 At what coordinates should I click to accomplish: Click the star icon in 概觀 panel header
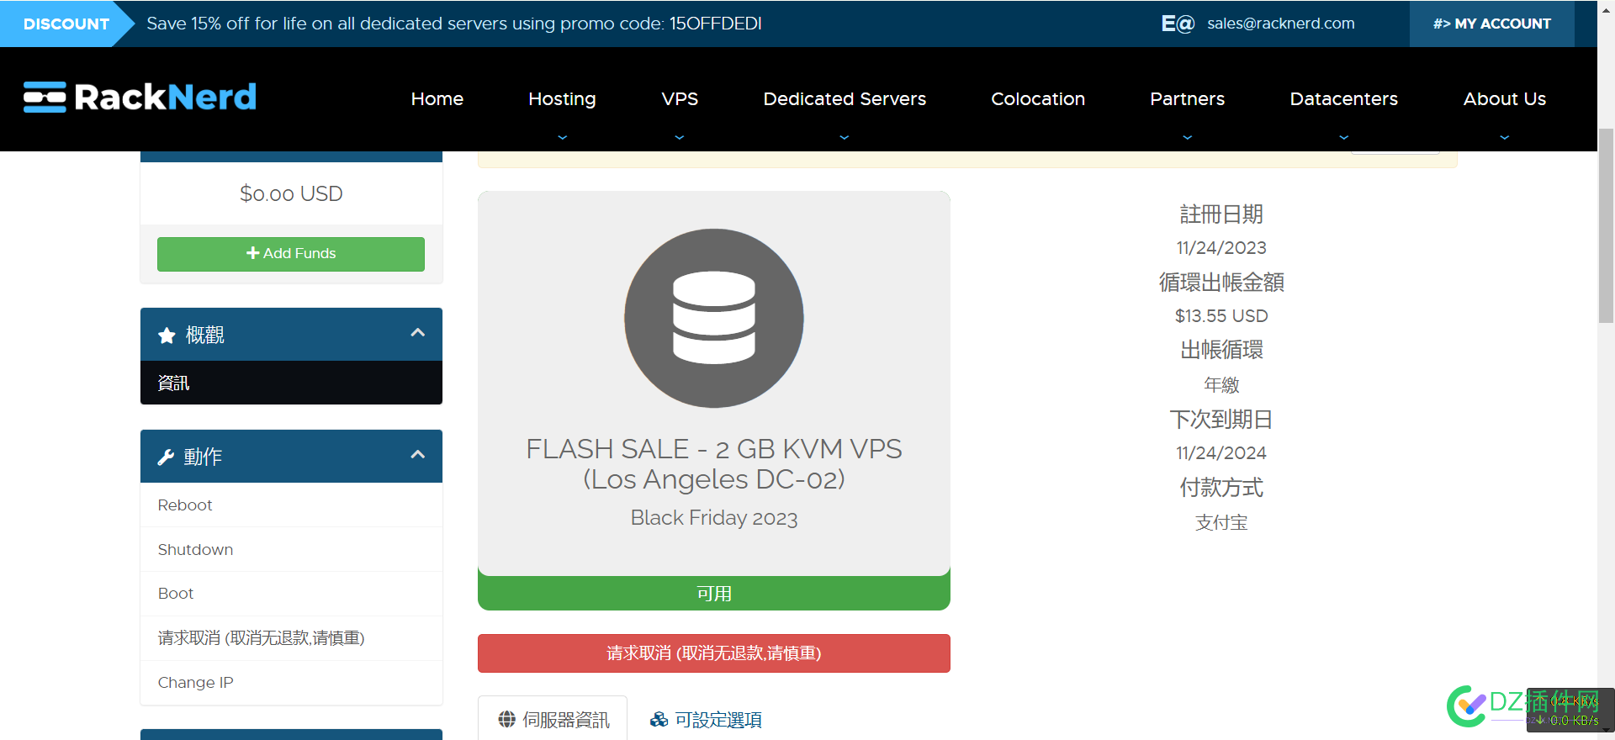click(167, 336)
